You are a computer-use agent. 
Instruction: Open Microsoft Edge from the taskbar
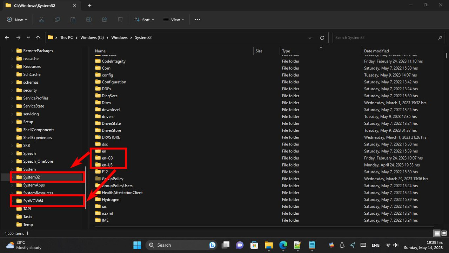coord(283,245)
